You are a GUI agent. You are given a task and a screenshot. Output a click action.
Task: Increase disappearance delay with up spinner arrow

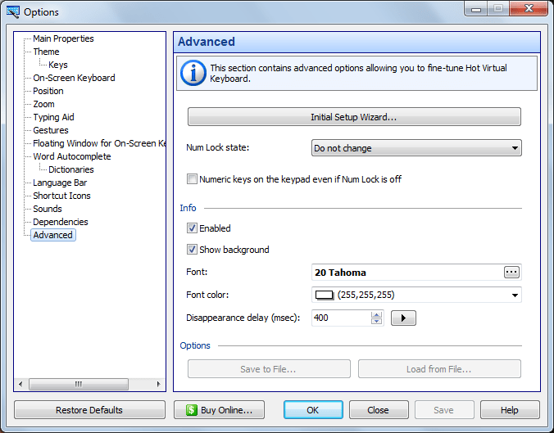click(x=377, y=314)
